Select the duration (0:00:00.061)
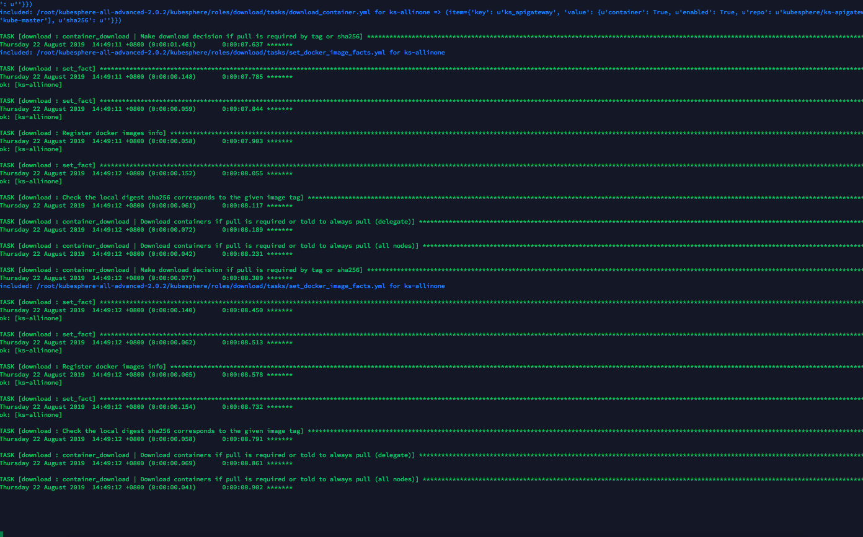The width and height of the screenshot is (863, 537). (172, 206)
